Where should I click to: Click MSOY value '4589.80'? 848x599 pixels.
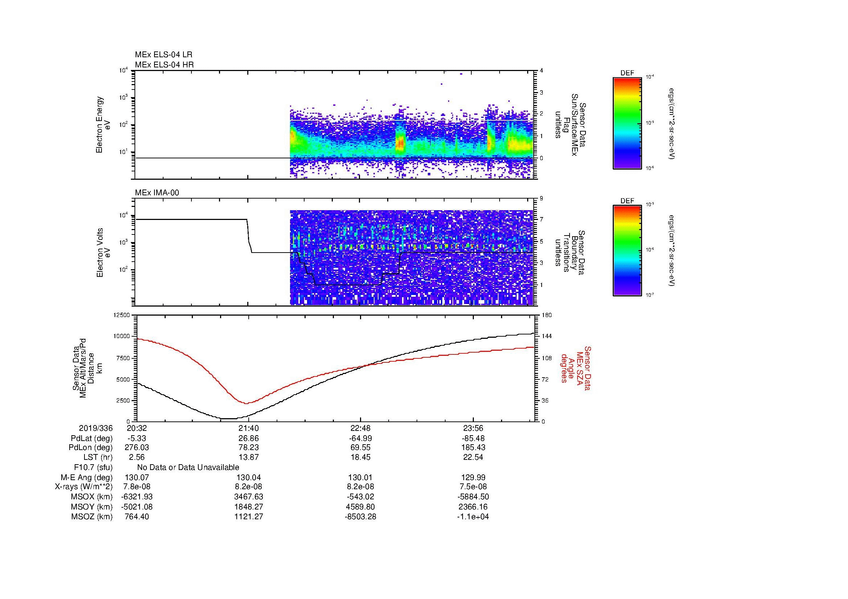pyautogui.click(x=360, y=507)
